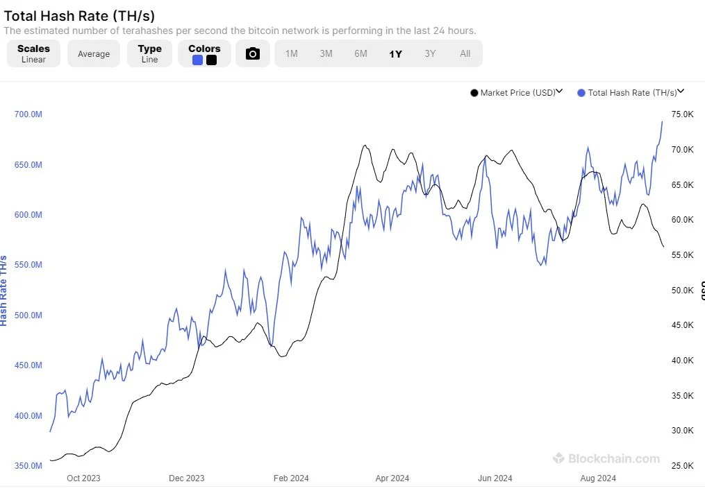The width and height of the screenshot is (705, 493).
Task: Expand the Total Hash Rate (TH/s) chevron
Action: tap(681, 91)
